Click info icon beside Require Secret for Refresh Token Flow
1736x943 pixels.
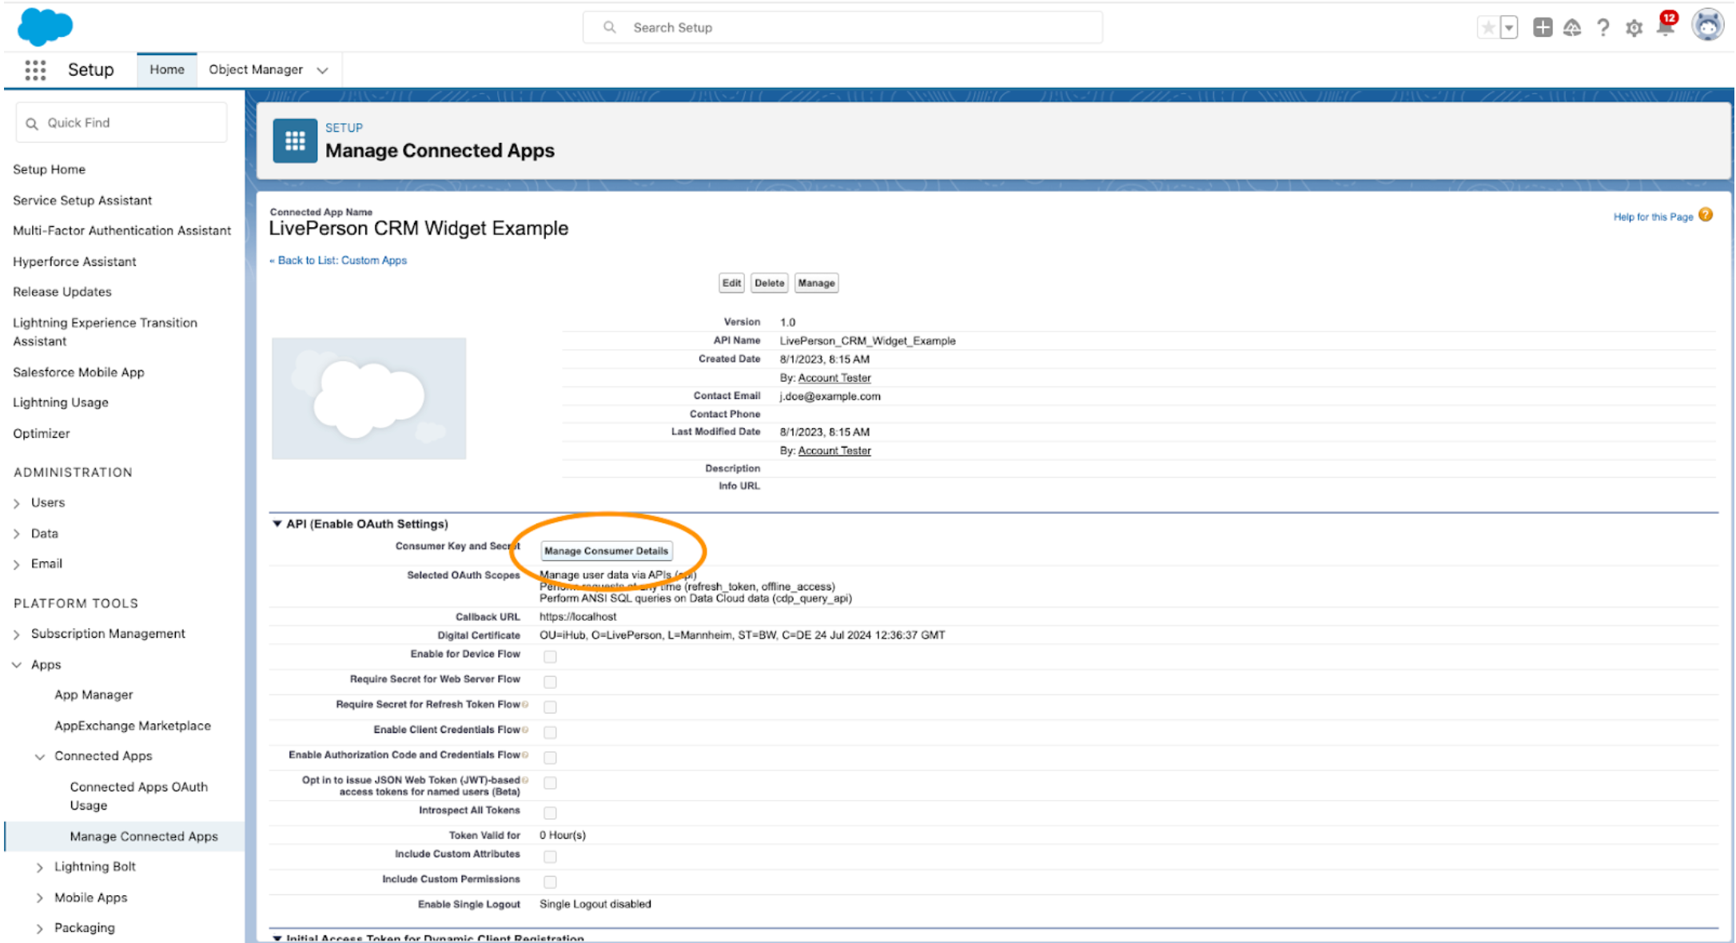coord(525,705)
